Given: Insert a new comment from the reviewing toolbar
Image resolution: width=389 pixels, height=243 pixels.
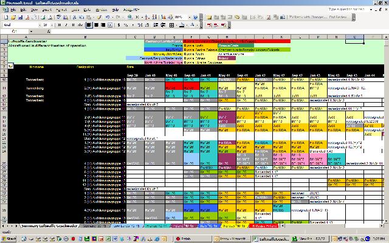Looking at the screenshot, I should pyautogui.click(x=209, y=17).
